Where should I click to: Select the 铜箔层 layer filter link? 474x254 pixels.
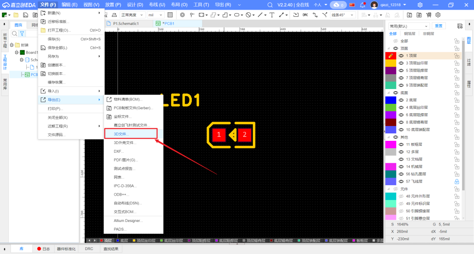(409, 34)
